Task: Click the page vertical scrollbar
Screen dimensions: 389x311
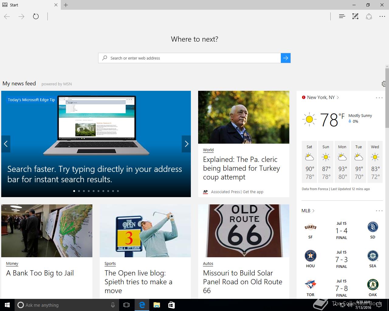Action: [387, 98]
